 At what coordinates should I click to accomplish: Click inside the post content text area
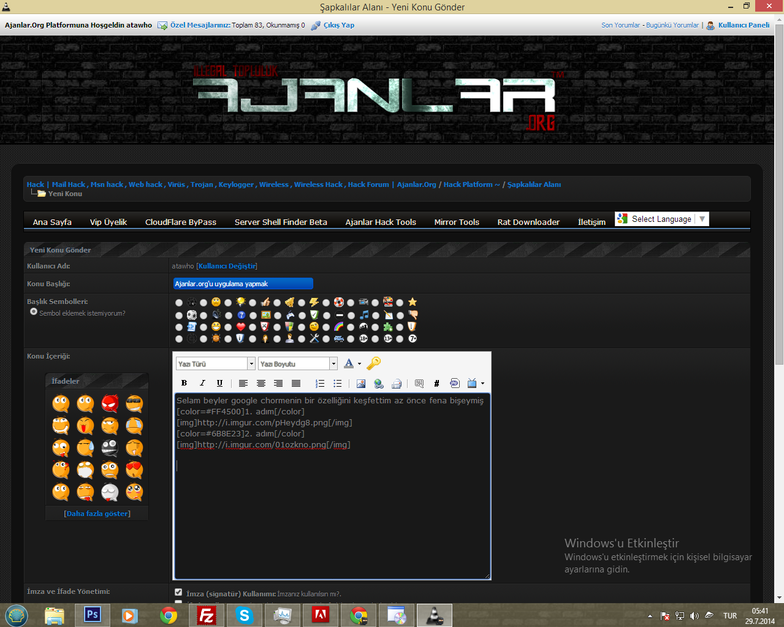332,486
